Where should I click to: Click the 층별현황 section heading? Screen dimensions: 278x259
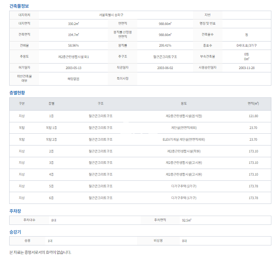pos(17,93)
